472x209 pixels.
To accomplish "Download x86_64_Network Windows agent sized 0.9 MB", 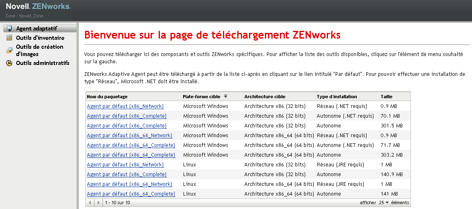I will point(129,136).
